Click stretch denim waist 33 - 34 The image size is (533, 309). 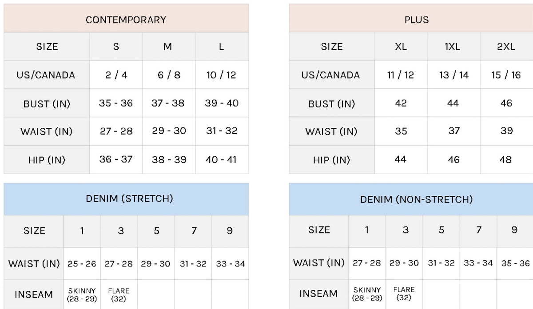pos(231,263)
